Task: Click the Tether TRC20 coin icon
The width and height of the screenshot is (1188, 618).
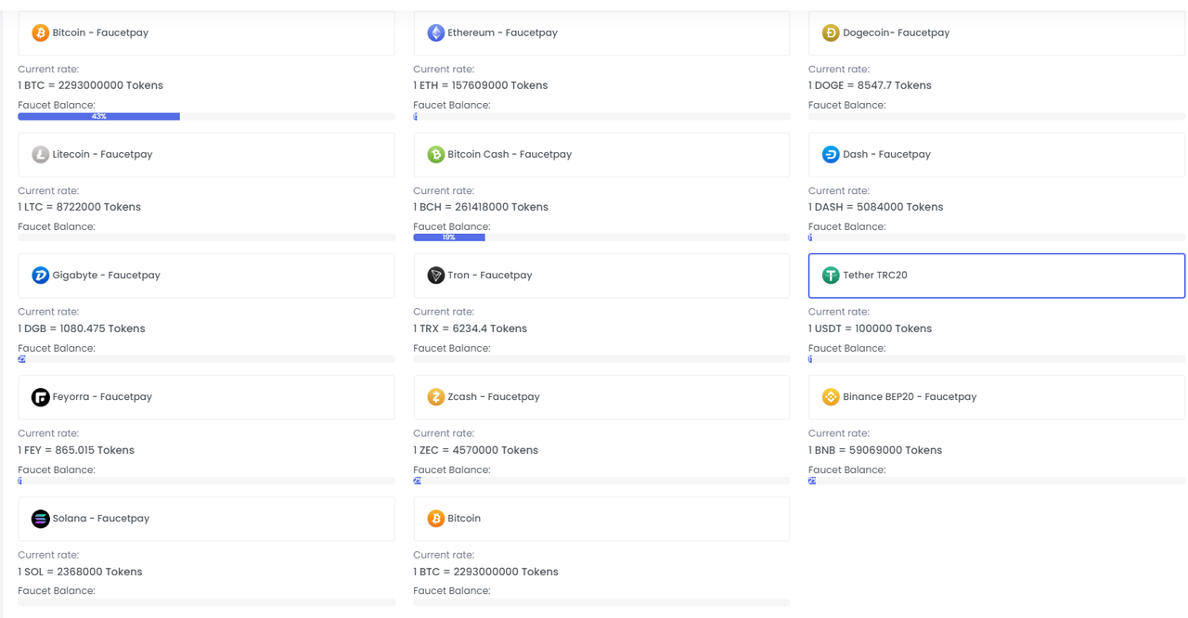Action: pyautogui.click(x=831, y=276)
